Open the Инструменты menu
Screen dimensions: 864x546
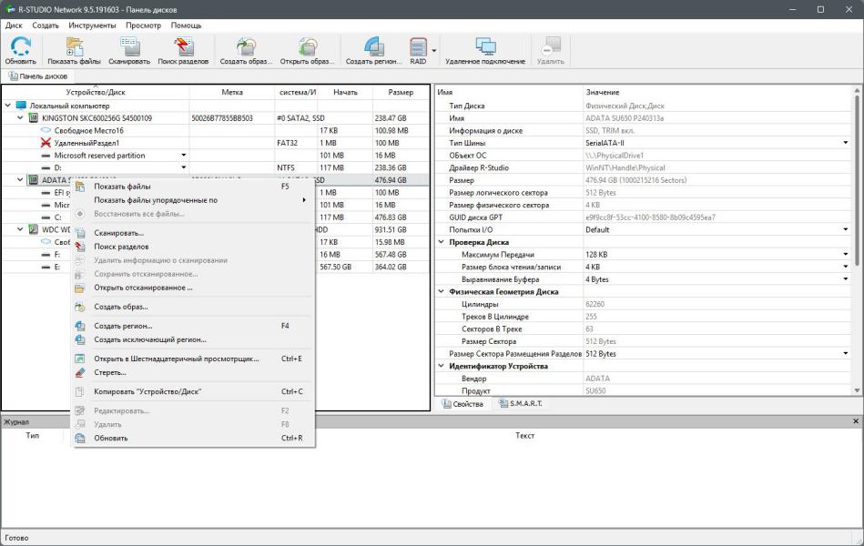click(92, 25)
